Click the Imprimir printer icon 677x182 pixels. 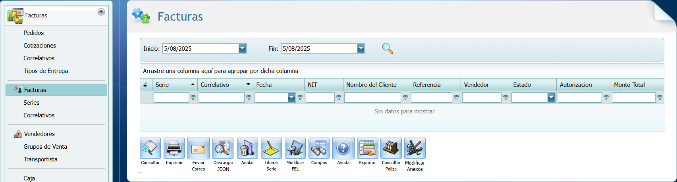[x=174, y=148]
